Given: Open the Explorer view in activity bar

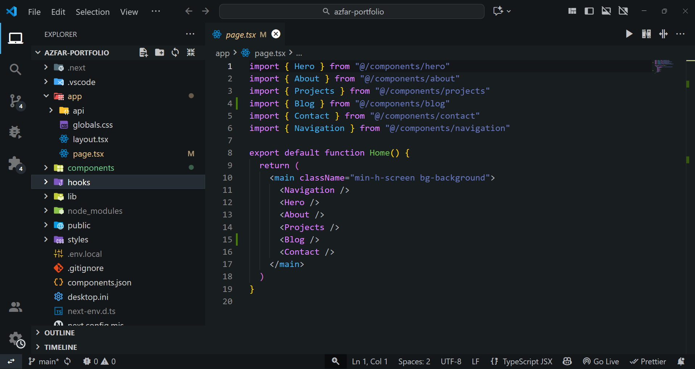Looking at the screenshot, I should [15, 38].
